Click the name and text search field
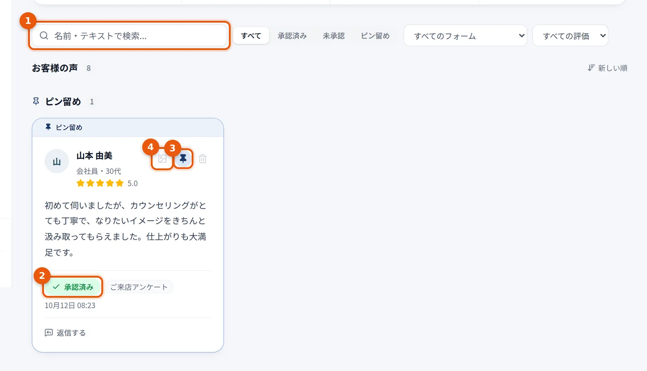Screen dimensions: 647x371 pyautogui.click(x=129, y=36)
